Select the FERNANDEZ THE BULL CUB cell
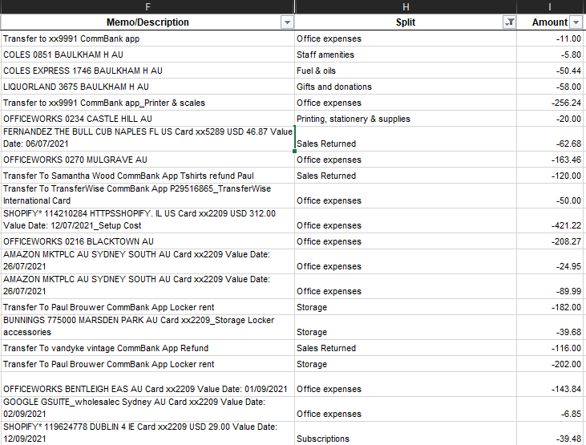Viewport: 586px width, 445px height. pos(148,139)
